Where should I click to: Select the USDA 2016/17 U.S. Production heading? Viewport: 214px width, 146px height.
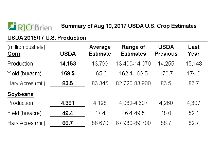pos(47,38)
